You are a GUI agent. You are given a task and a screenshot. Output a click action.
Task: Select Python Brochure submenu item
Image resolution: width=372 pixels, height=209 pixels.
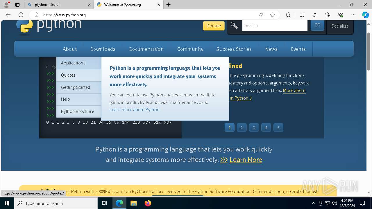point(79,111)
